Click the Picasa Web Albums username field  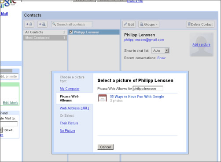tap(148, 89)
